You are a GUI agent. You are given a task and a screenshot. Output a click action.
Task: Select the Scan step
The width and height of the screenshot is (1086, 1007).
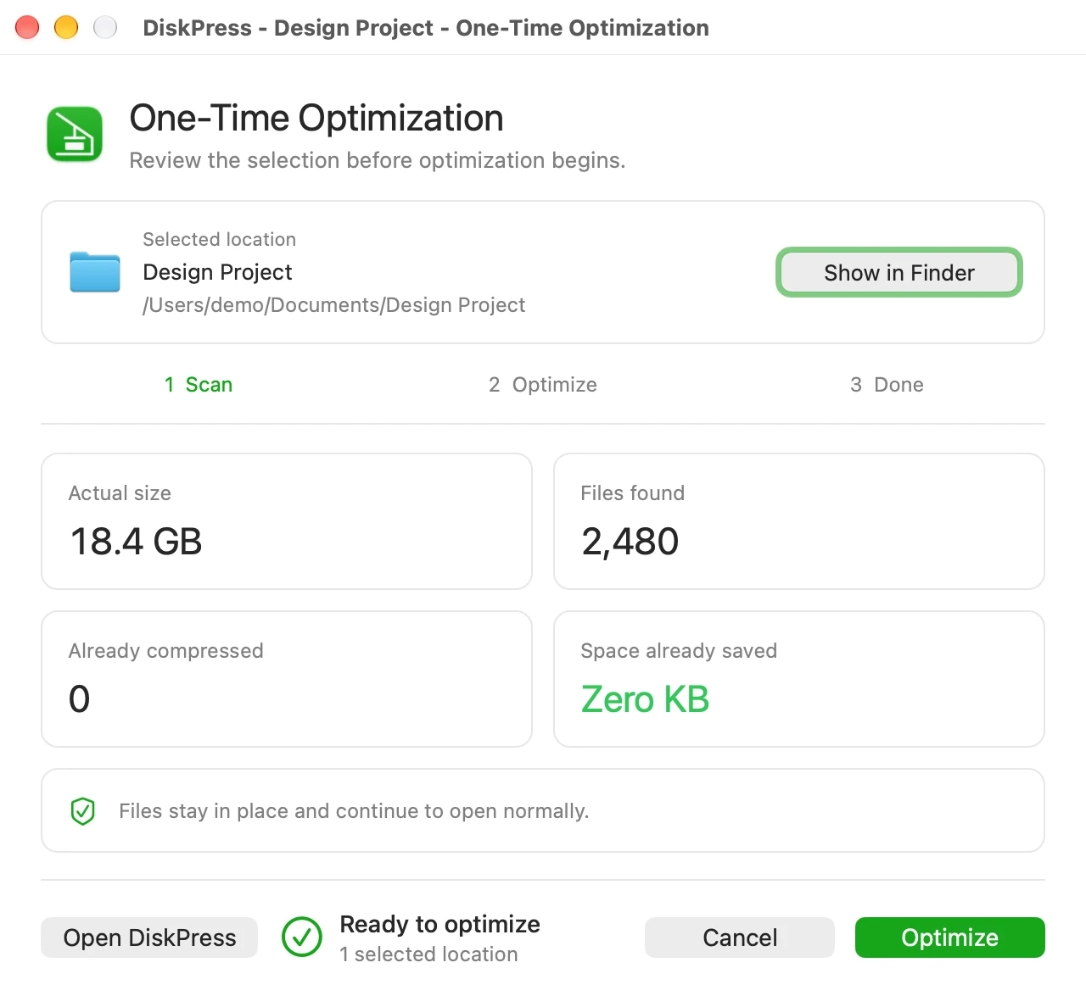(x=199, y=385)
